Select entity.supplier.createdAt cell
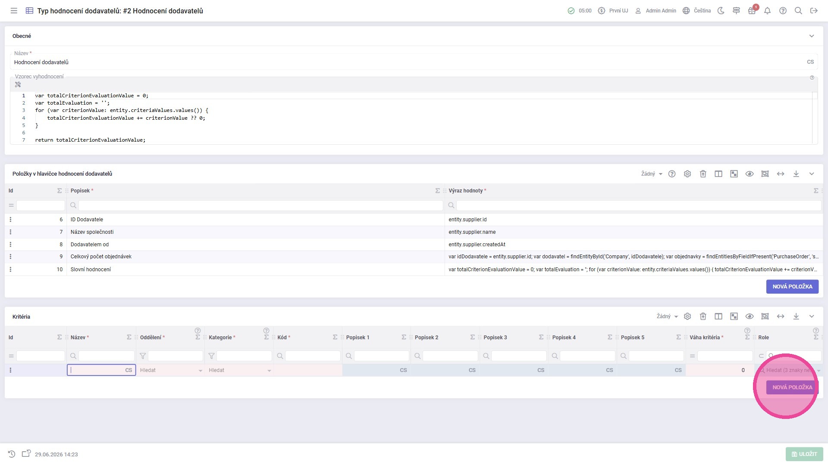Screen dimensions: 828x465 633,245
